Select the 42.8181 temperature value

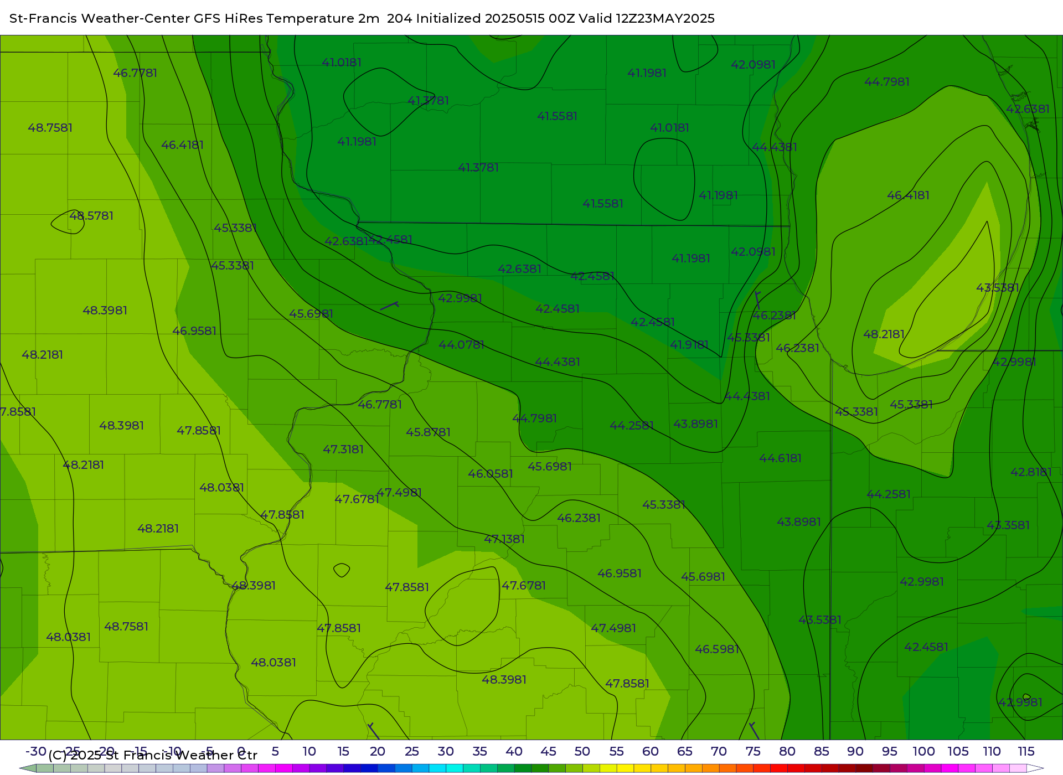pyautogui.click(x=1031, y=472)
